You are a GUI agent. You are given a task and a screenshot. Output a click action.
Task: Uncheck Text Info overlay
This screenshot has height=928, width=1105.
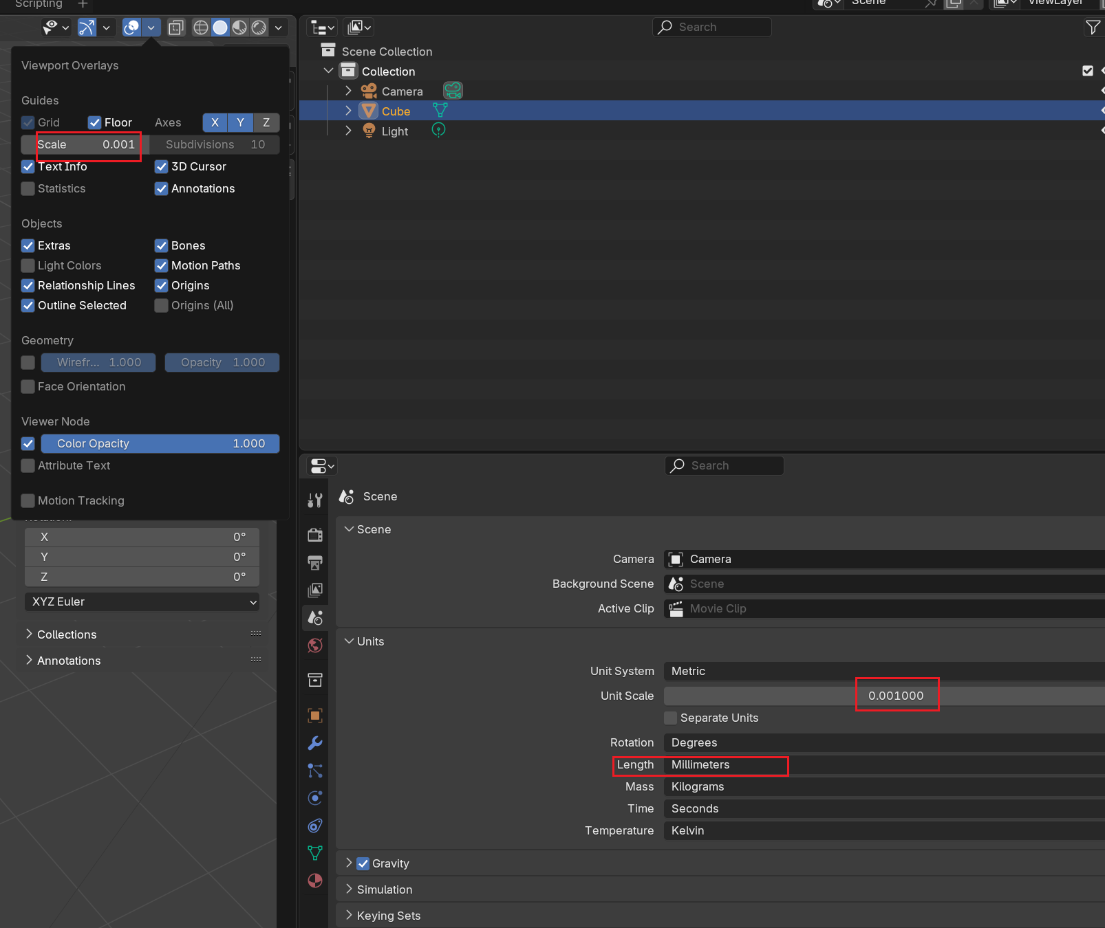(x=28, y=166)
